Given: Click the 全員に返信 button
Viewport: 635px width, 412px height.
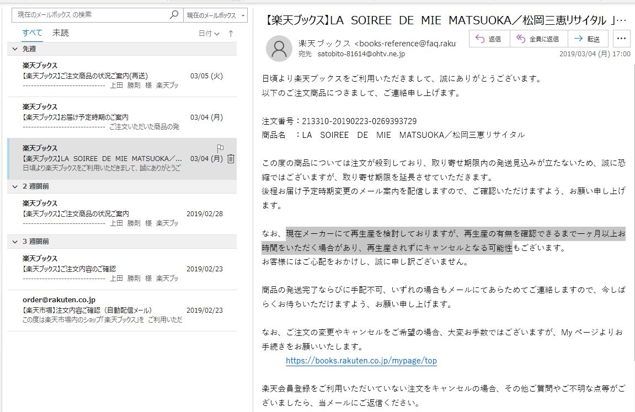Looking at the screenshot, I should point(538,39).
